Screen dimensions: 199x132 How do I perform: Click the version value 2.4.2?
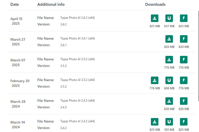tap(63, 128)
